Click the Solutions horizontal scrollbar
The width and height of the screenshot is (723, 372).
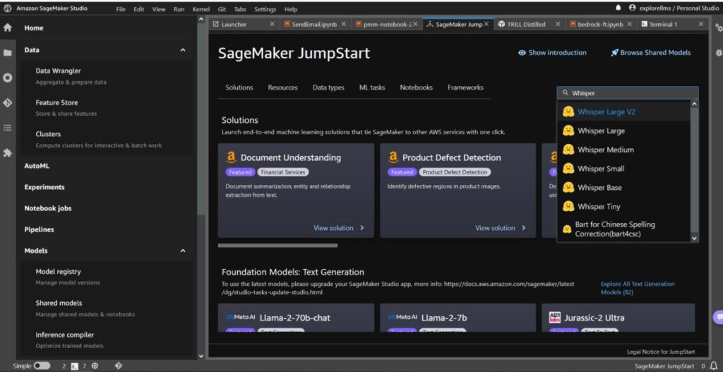pos(277,245)
